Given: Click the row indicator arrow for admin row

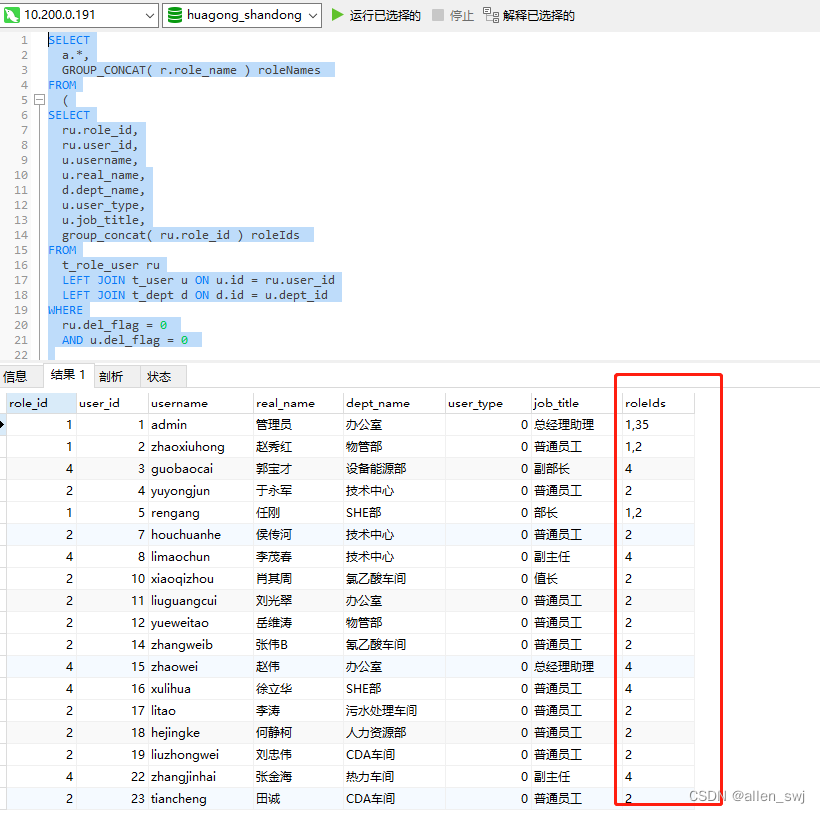Looking at the screenshot, I should (3, 425).
